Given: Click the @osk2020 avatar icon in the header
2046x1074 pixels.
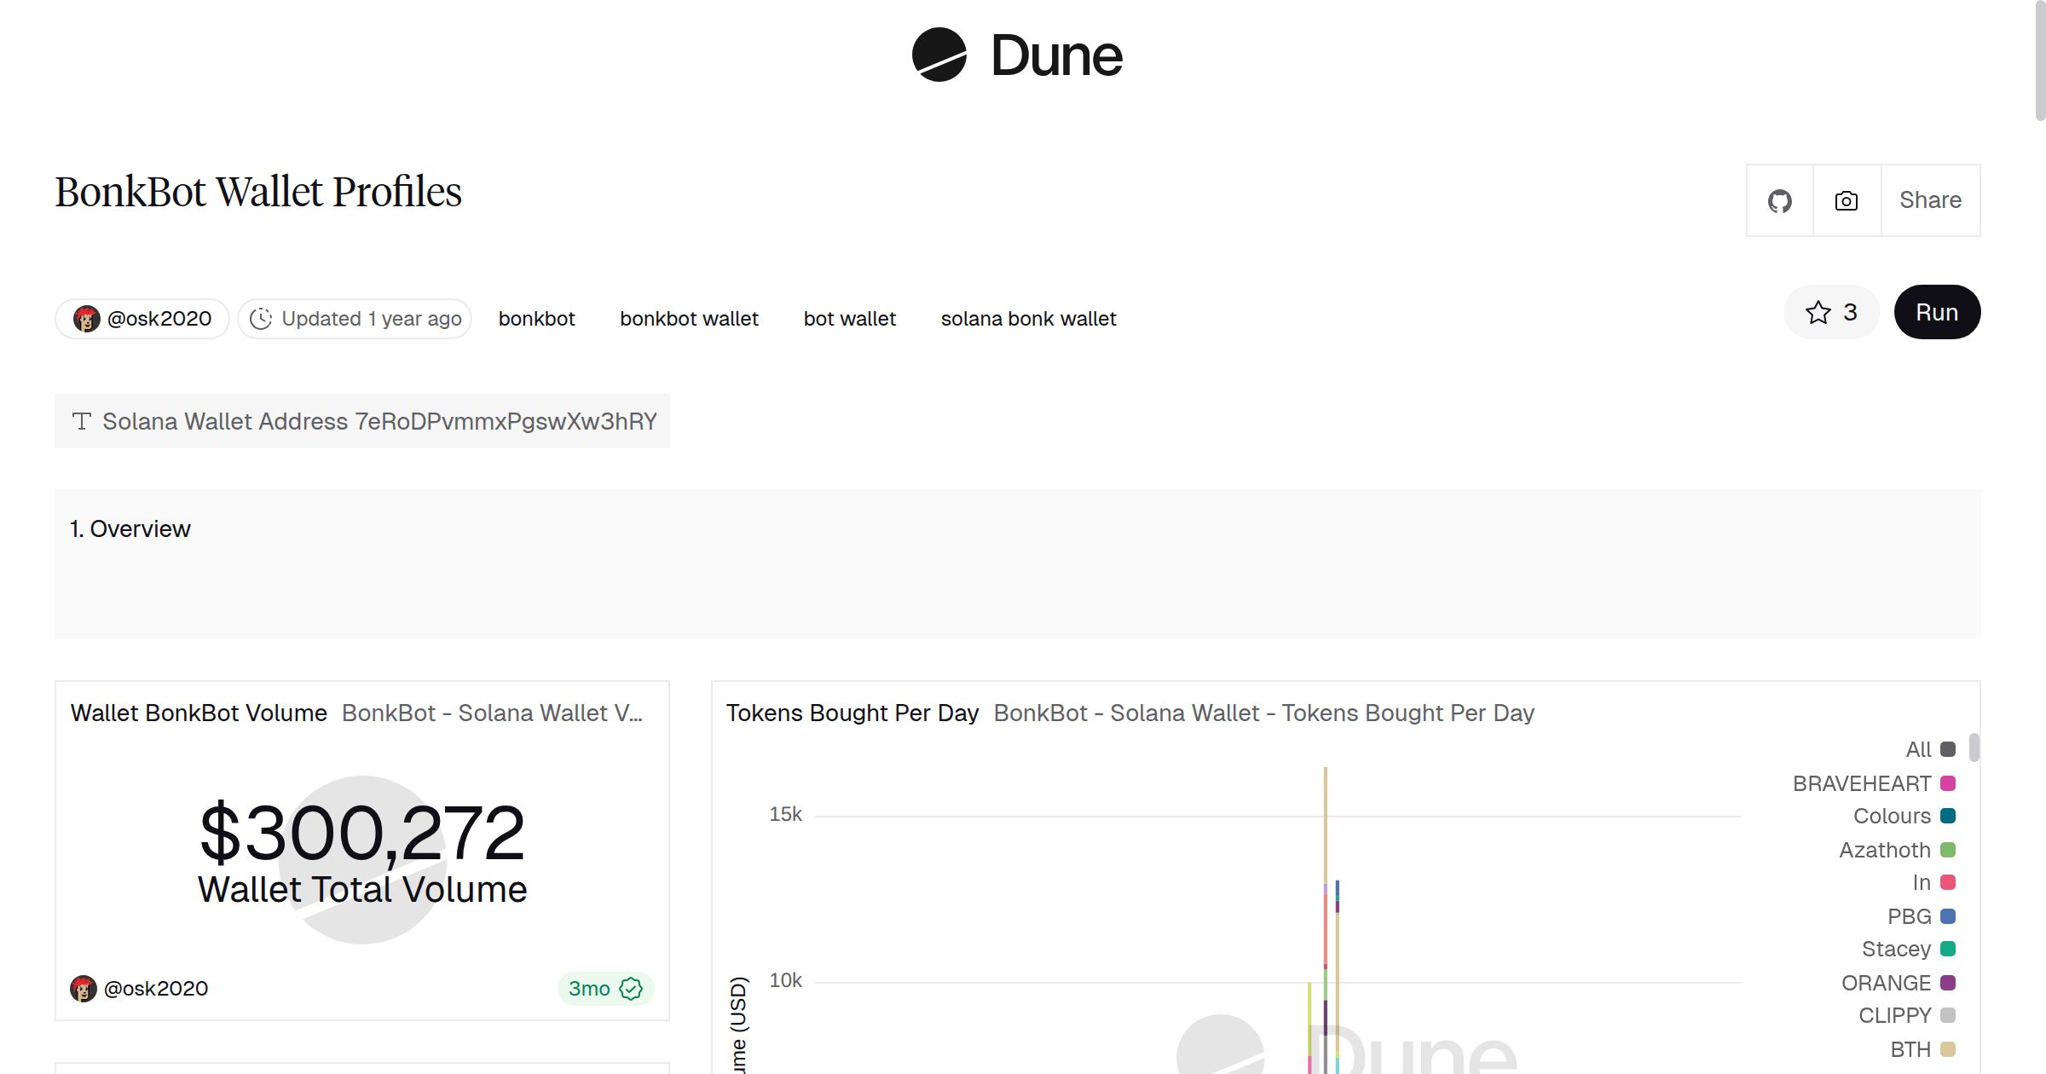Looking at the screenshot, I should coord(87,318).
